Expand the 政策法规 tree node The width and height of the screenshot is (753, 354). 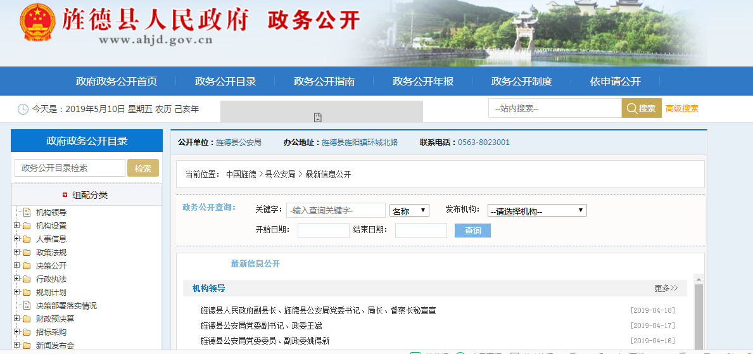[x=16, y=253]
